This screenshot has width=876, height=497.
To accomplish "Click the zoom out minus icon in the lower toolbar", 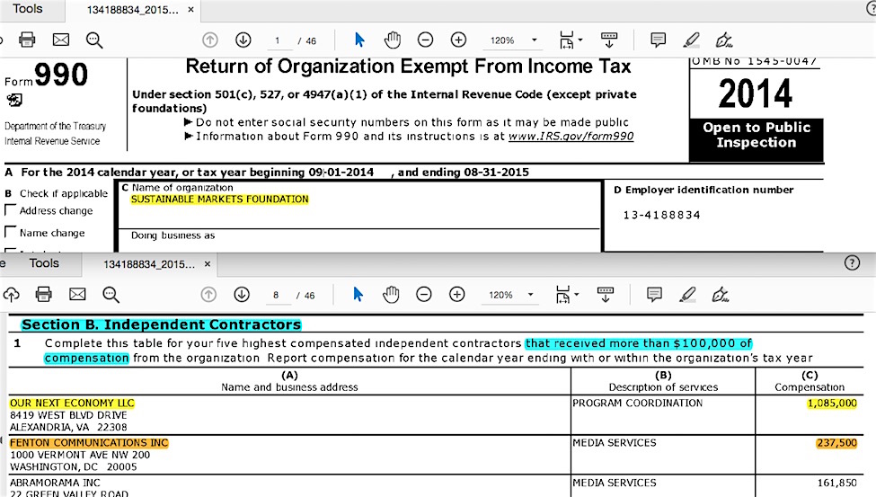I will pyautogui.click(x=424, y=295).
